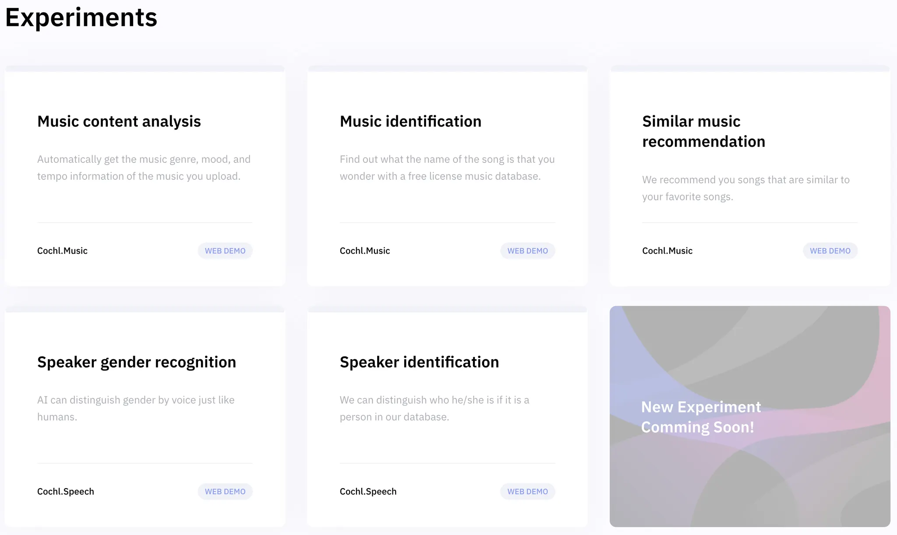Click description text about music genre and mood
The image size is (897, 535).
pos(144,168)
